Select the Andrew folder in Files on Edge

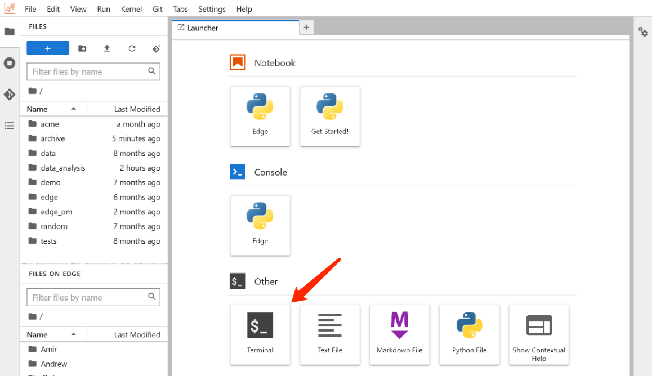coord(93,364)
